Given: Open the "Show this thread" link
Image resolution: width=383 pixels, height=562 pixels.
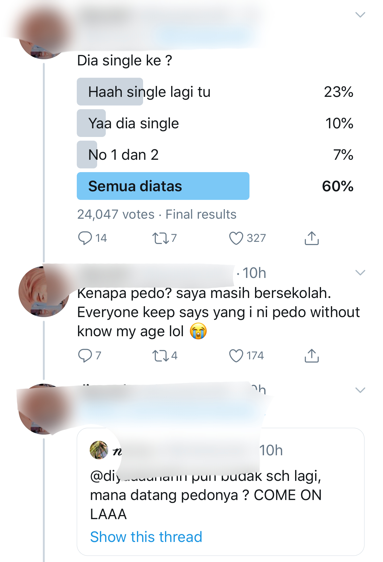Looking at the screenshot, I should click(146, 537).
